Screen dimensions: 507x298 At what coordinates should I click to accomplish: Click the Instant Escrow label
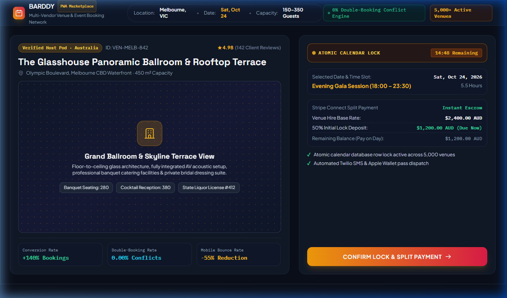pos(462,108)
